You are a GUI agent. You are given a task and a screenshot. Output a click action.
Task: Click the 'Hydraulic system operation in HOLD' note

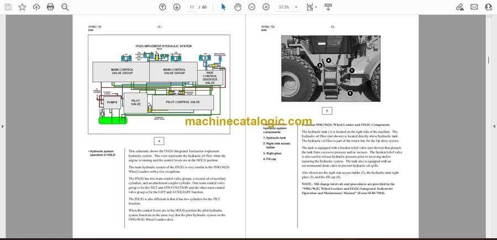point(102,153)
